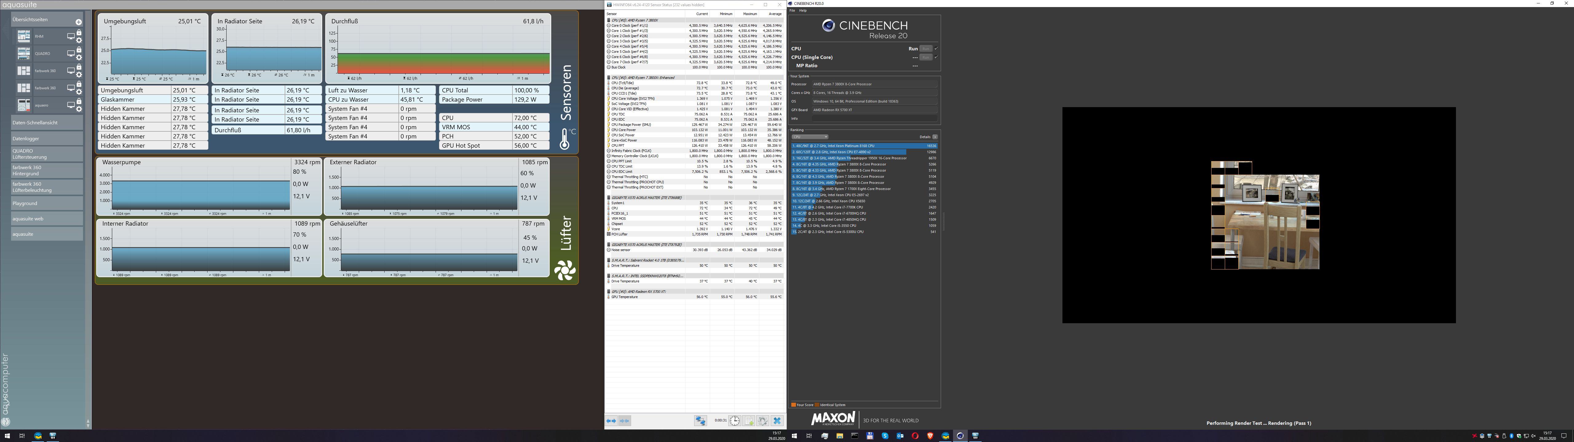Click monitor icon for RHM page

[x=71, y=37]
